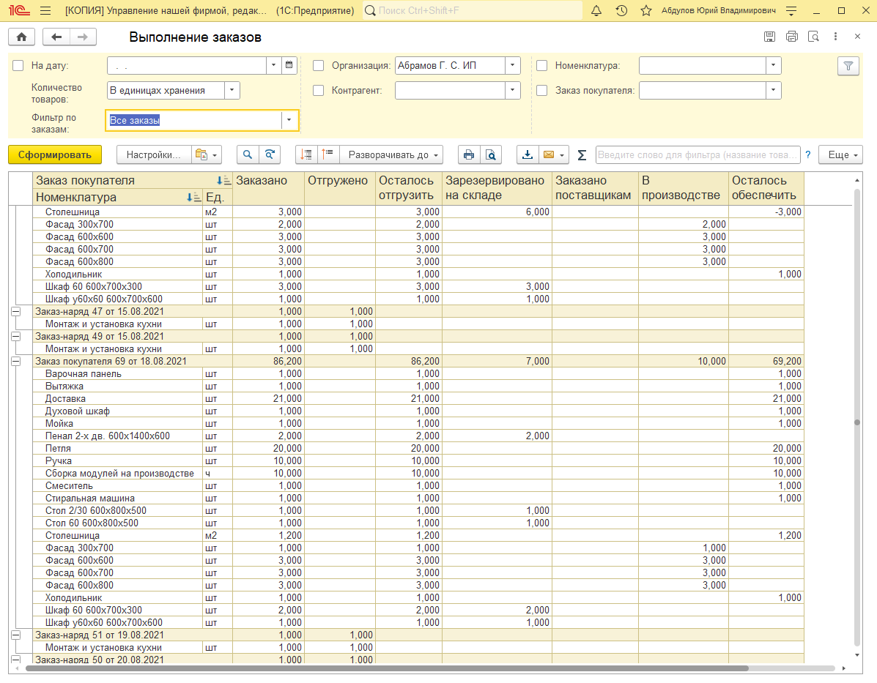Open report print preview in toolbar
Image resolution: width=877 pixels, height=683 pixels.
(x=490, y=154)
